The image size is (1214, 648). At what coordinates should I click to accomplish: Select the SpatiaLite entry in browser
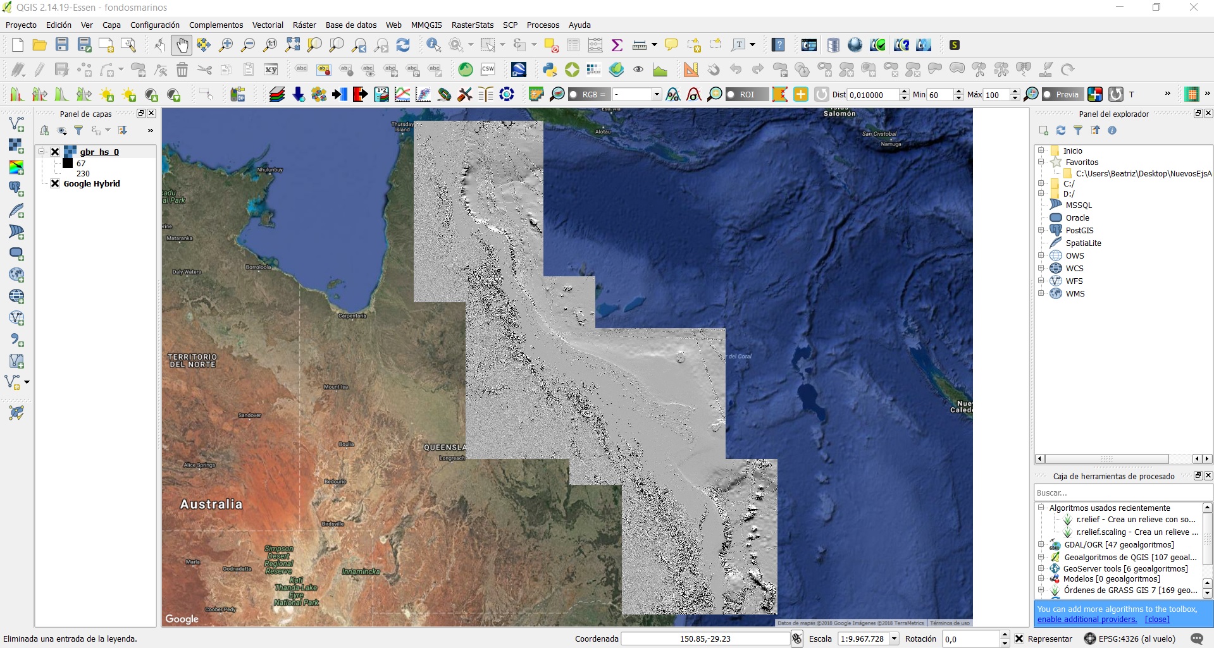point(1083,243)
